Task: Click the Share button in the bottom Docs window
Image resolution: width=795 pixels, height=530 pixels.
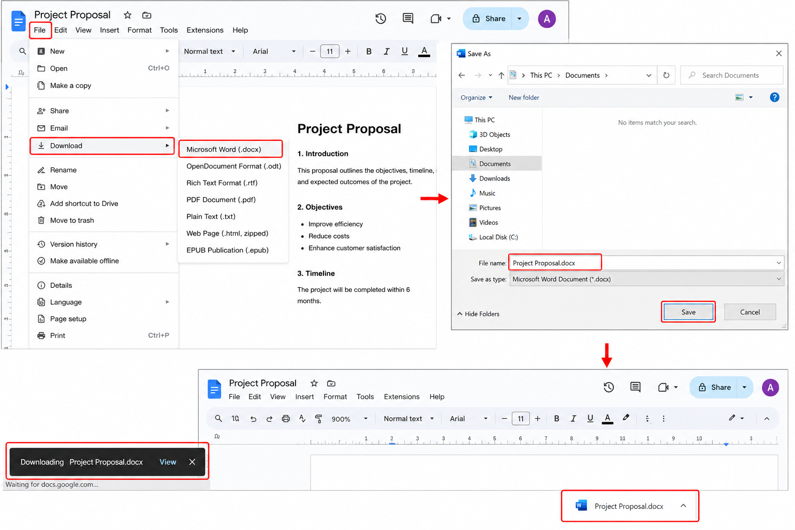Action: [x=714, y=387]
